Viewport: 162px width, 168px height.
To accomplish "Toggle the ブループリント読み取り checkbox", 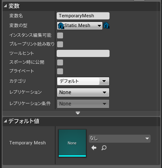I will pyautogui.click(x=60, y=44).
